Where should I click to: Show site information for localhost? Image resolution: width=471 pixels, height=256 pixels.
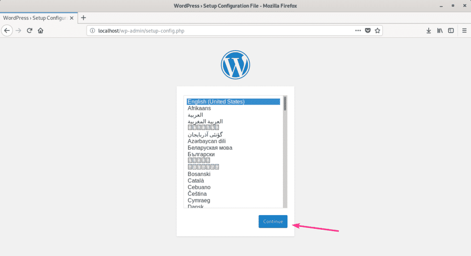click(92, 31)
